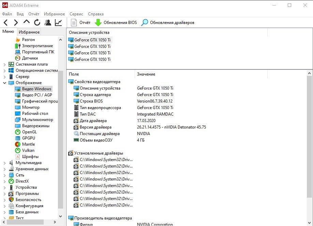313x226 pixels.
Task: Click the sidebar horizontal scroll-right arrow
Action: tap(55, 222)
